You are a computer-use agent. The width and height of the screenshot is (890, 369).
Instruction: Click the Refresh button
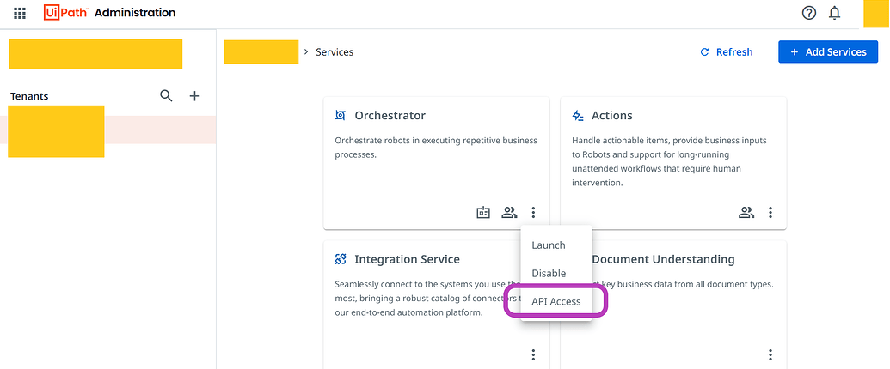(x=727, y=52)
